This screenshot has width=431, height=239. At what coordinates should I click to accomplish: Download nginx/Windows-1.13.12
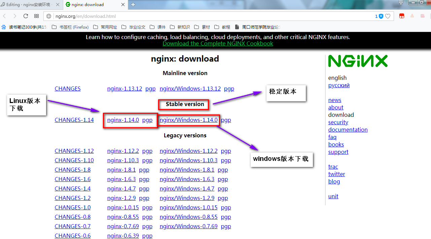click(190, 89)
